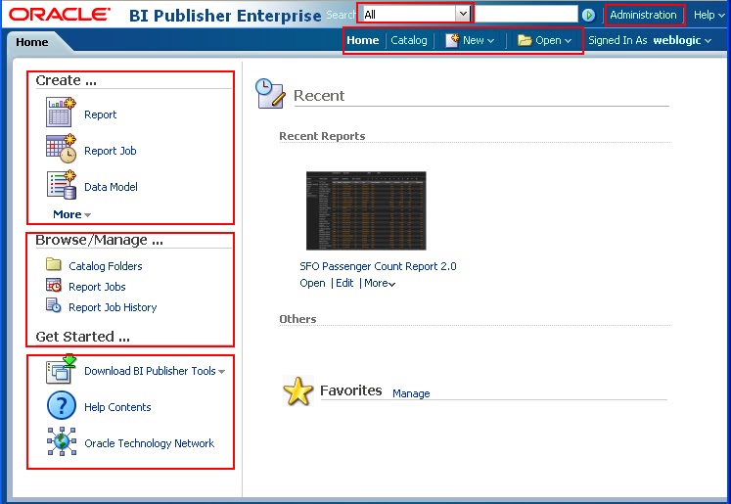Click the Oracle Technology Network link
Viewport: 731px width, 504px height.
pos(149,443)
